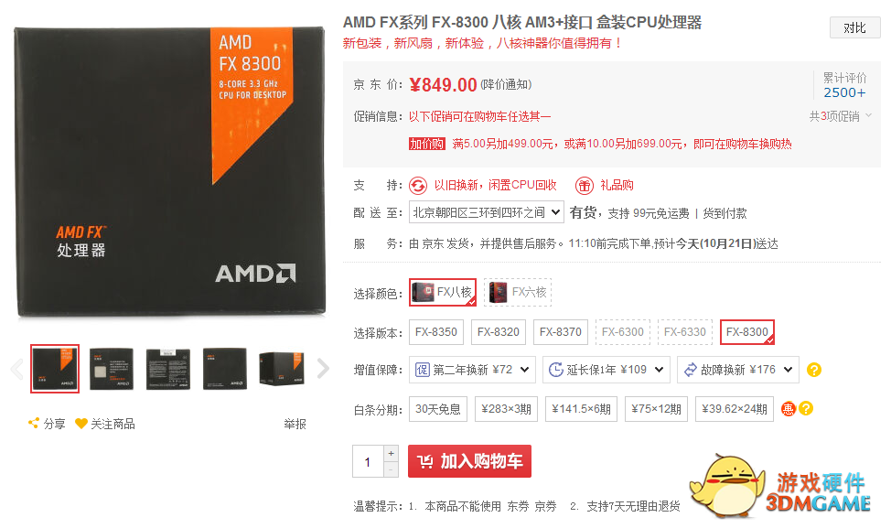Screen dimensions: 891x528
Task: Click the share icon below thumbnails
Action: tap(34, 424)
